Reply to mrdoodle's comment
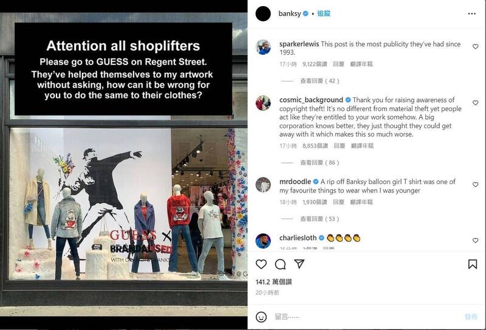 coord(338,202)
